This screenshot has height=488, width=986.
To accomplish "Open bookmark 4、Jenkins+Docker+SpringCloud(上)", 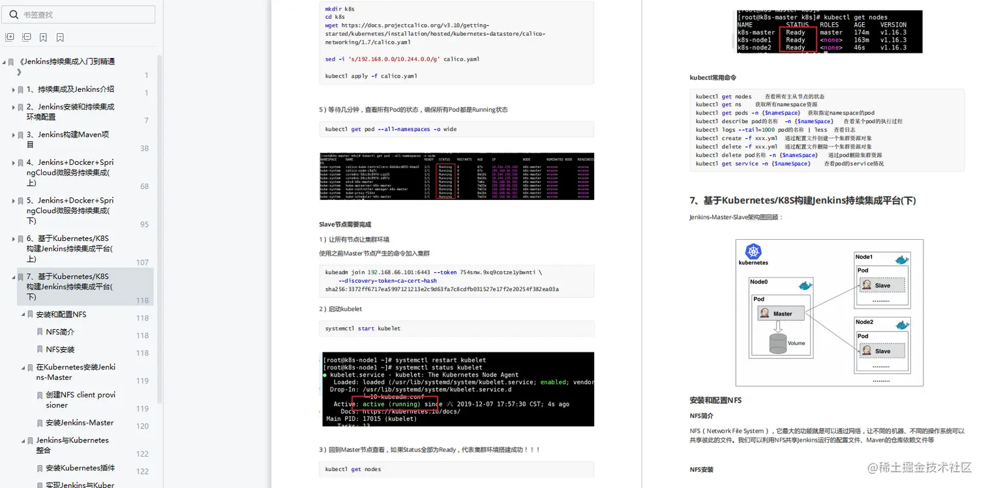I will (70, 173).
